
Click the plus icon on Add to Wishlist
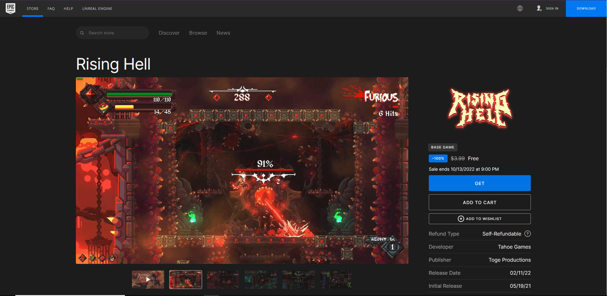coord(461,219)
